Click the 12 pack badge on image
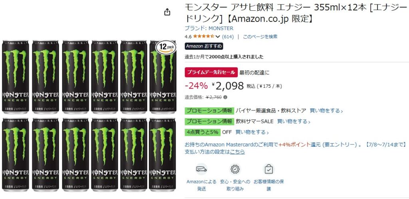Image resolution: width=409 pixels, height=199 pixels. [166, 47]
